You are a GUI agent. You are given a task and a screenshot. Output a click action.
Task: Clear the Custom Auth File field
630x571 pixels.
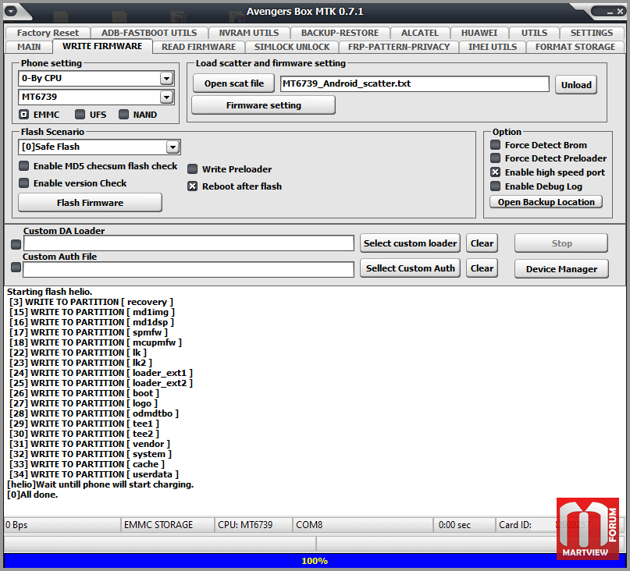pyautogui.click(x=482, y=268)
